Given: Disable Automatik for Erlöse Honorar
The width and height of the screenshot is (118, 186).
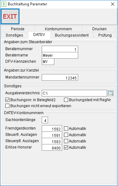Looking at the screenshot, I should pyautogui.click(x=66, y=148).
